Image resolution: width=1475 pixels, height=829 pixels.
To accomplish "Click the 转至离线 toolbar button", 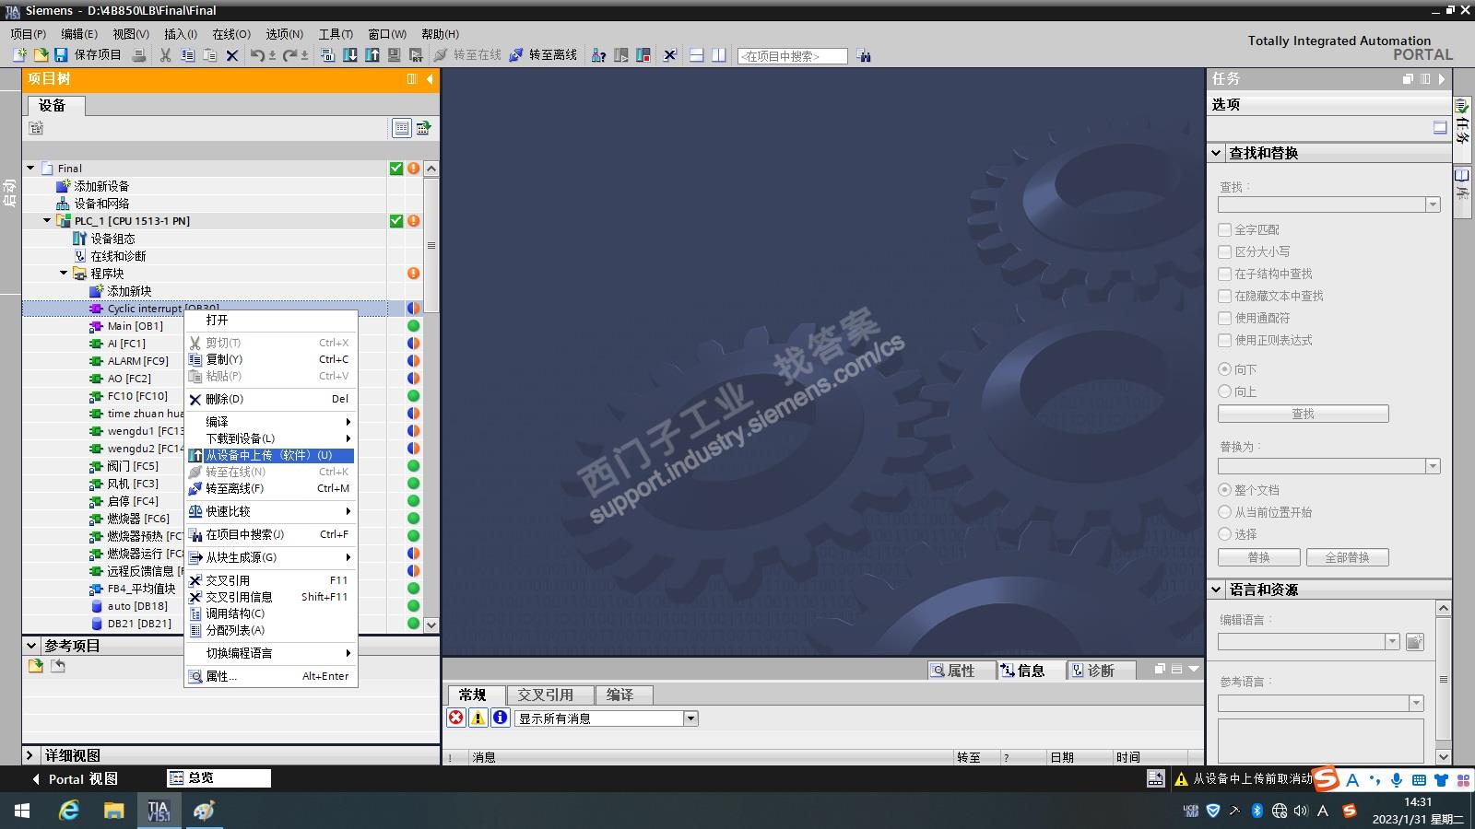I will pos(543,55).
